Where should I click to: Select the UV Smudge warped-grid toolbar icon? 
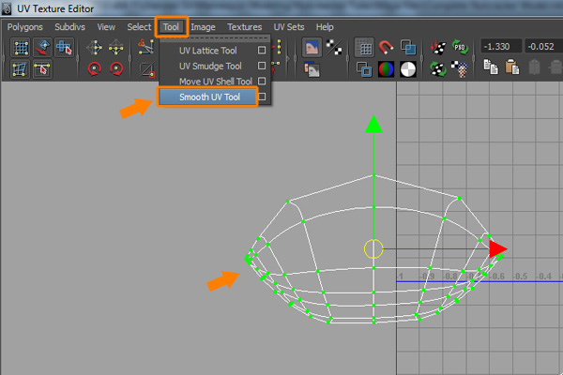(20, 69)
